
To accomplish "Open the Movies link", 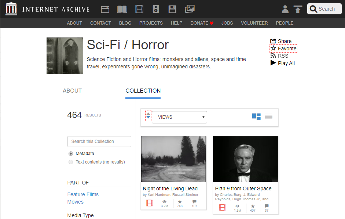I will pos(75,202).
